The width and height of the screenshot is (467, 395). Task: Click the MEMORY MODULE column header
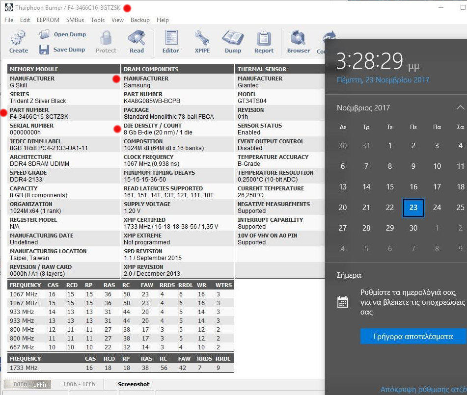pyautogui.click(x=64, y=69)
